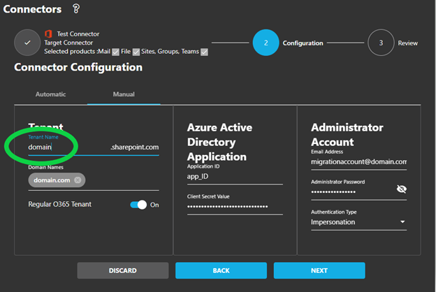Toggle the Mail product checkbox
This screenshot has height=292, width=436.
coord(116,52)
